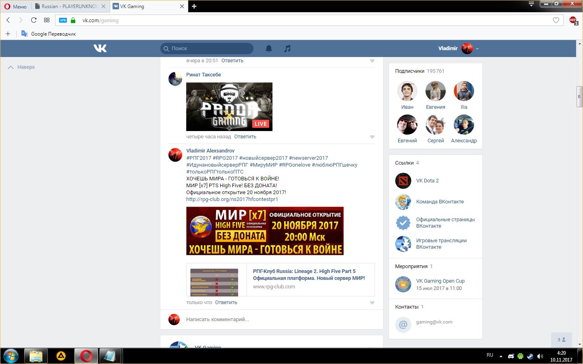The width and height of the screenshot is (583, 364).
Task: Click the #РПГ2017 hashtag
Action: click(199, 158)
